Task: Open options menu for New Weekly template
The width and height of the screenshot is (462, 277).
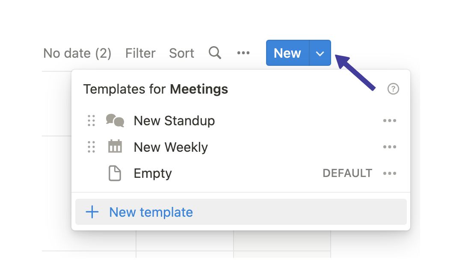Action: [x=390, y=147]
